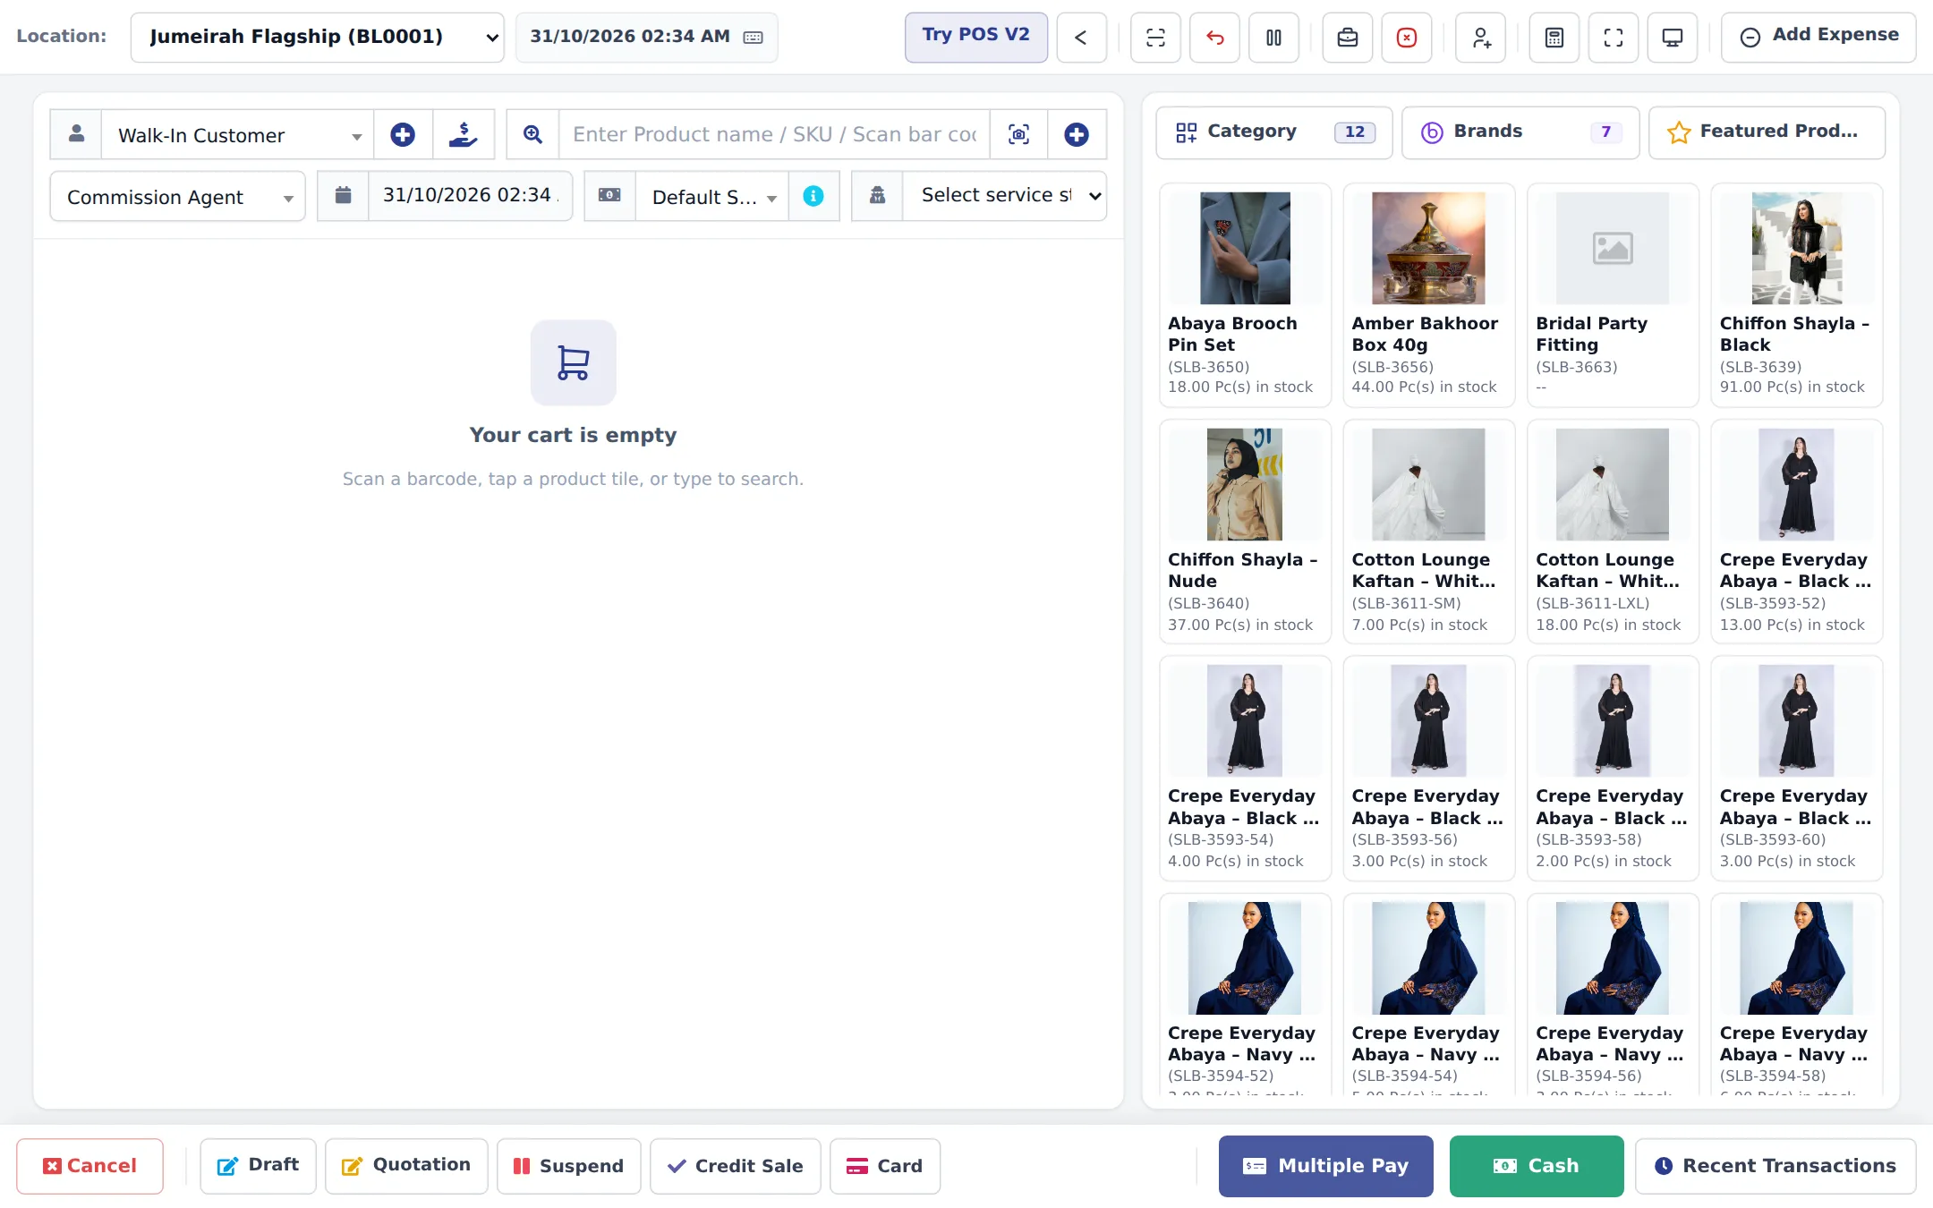Select Crepe Everyday Abaya Navy SLB-3594-52 tile

(x=1245, y=994)
